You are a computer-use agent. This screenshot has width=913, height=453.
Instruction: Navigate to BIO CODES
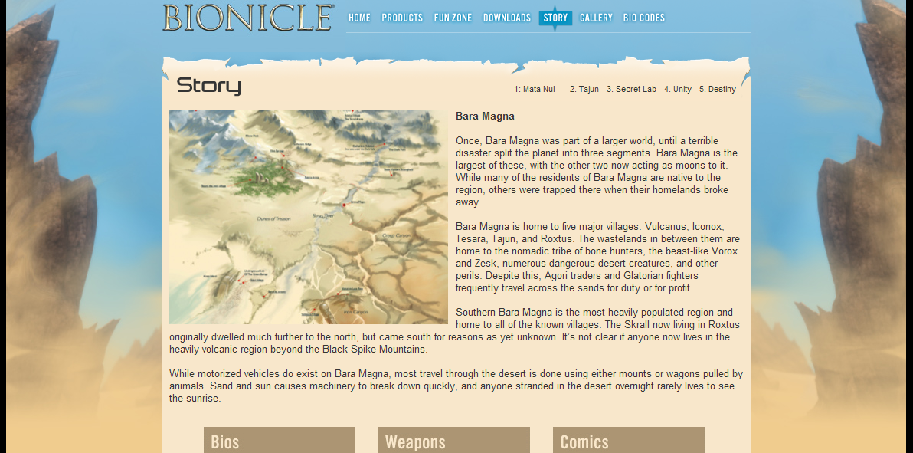coord(644,18)
